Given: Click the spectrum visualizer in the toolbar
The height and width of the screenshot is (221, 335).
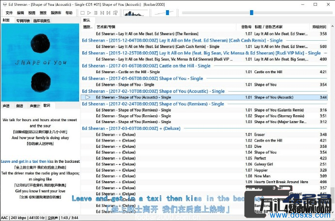Looking at the screenshot, I should [x=135, y=13].
